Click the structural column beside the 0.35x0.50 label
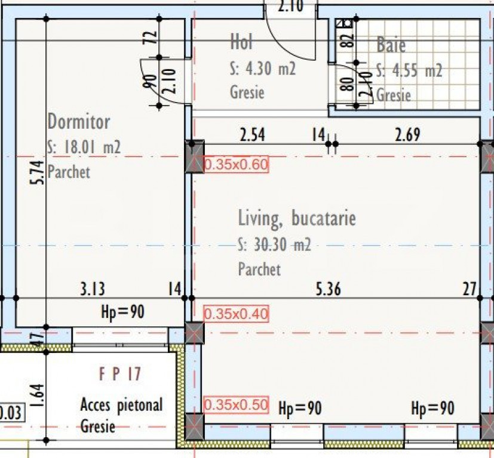The width and height of the screenshot is (494, 458). 195,425
